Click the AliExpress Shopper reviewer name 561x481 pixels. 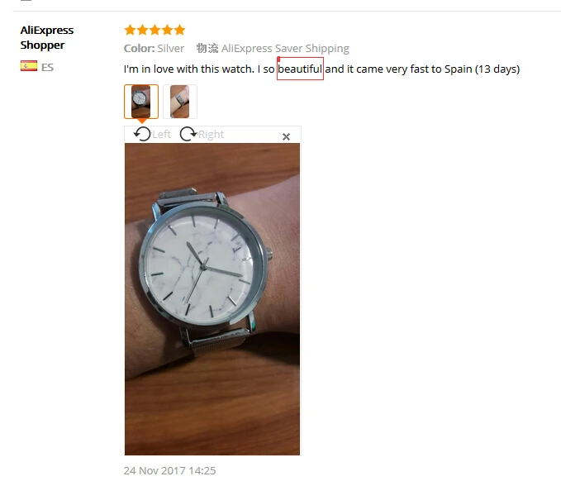click(x=47, y=37)
